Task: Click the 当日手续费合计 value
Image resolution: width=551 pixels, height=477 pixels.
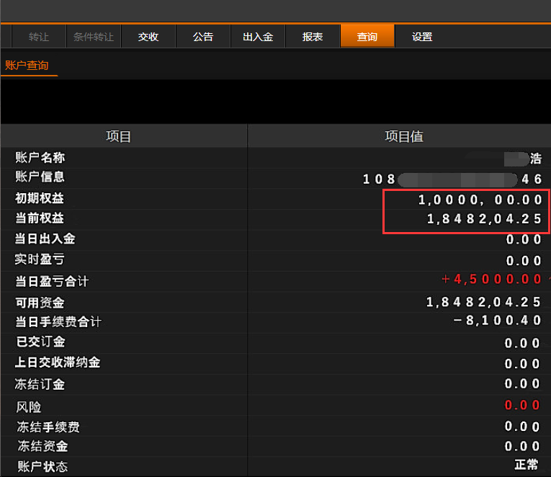Action: [497, 321]
